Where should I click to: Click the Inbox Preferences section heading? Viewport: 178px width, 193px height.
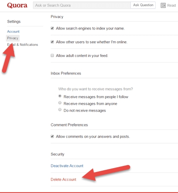[66, 73]
